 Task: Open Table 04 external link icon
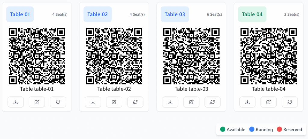269,102
